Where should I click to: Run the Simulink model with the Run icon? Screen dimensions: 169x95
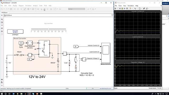pos(45,9)
